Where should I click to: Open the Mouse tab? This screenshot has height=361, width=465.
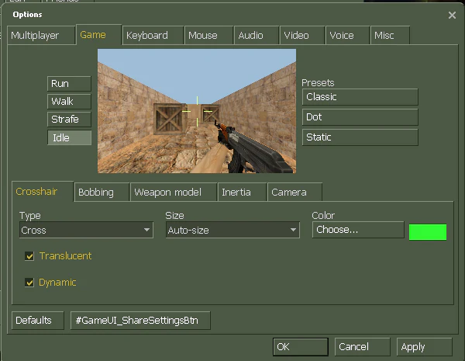point(208,36)
